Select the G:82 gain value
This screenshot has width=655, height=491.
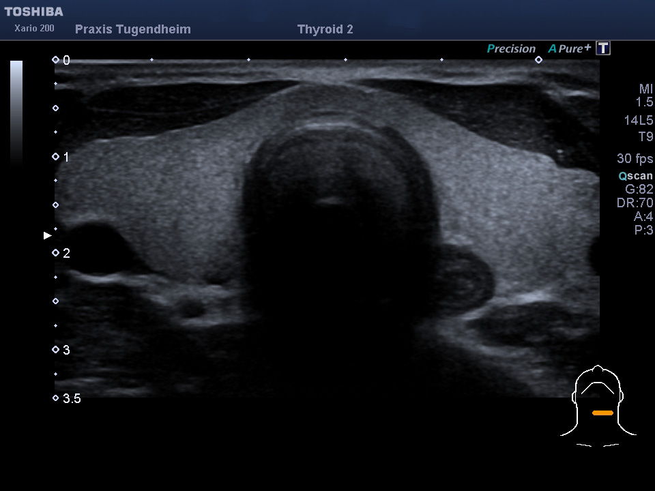(x=639, y=189)
